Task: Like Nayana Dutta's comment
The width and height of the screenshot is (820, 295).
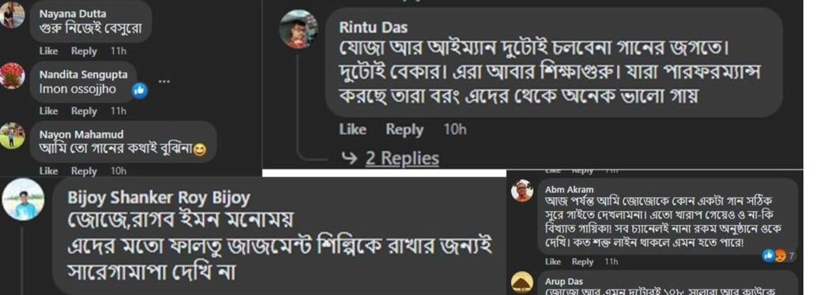Action: tap(48, 51)
